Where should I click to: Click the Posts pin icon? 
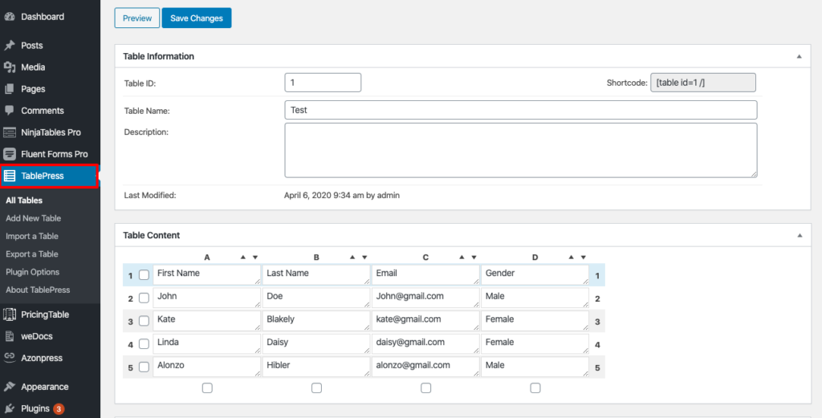(10, 46)
